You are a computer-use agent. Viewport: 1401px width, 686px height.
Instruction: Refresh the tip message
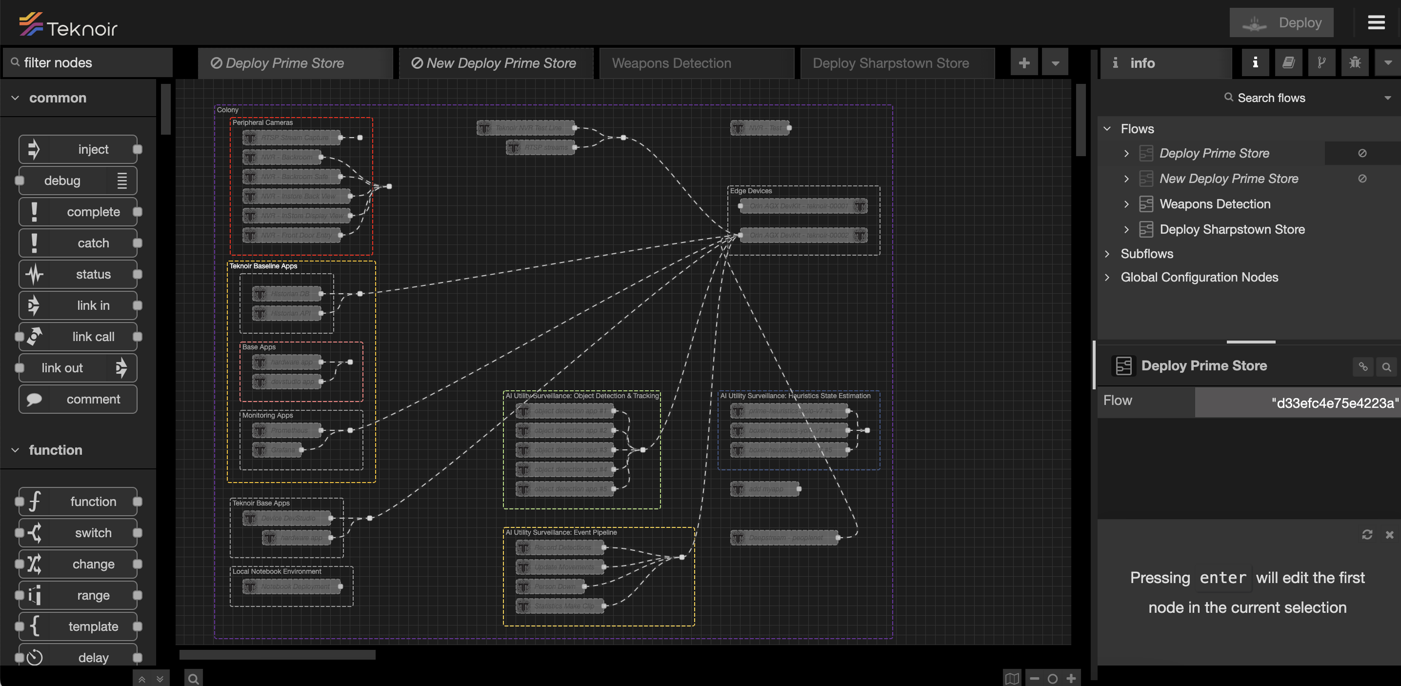click(x=1367, y=534)
